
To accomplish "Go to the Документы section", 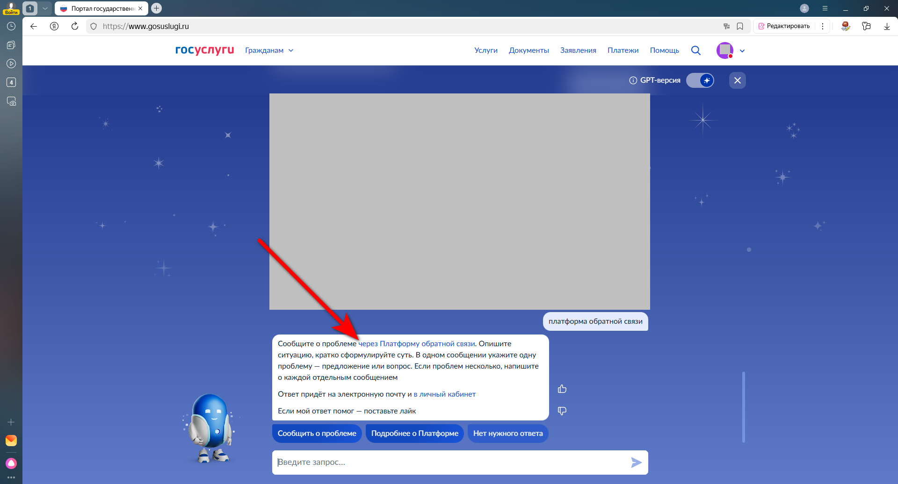I will pyautogui.click(x=529, y=50).
